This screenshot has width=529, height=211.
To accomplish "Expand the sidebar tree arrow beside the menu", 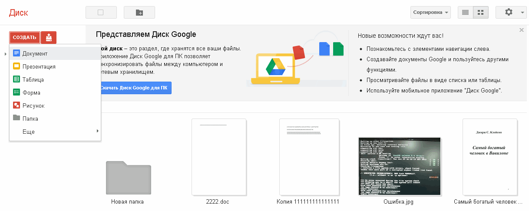I will click(x=6, y=54).
